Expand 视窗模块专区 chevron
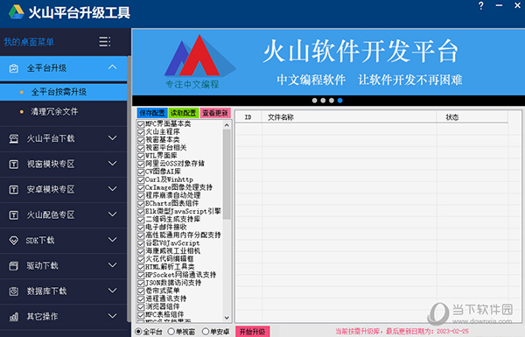The height and width of the screenshot is (337, 525). 113,163
